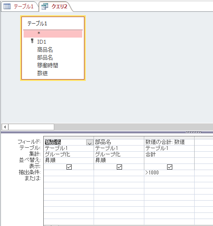213x226 pixels.
Task: Select the 商品名 field in the table list
Action: pos(45,50)
